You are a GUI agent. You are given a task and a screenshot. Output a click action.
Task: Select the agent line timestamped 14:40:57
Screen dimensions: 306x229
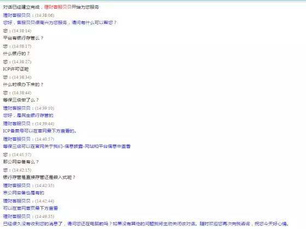click(x=28, y=139)
